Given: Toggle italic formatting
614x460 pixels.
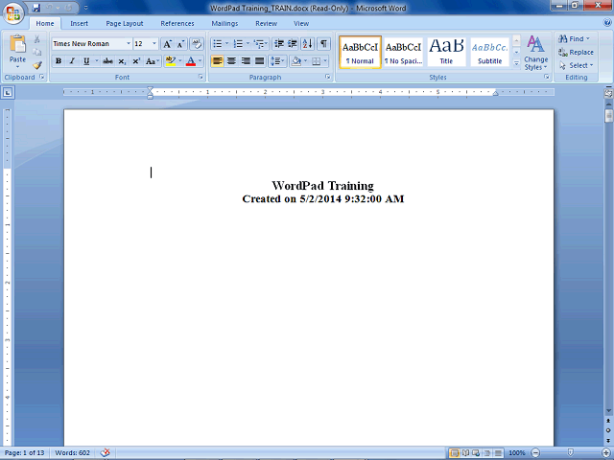Looking at the screenshot, I should [73, 61].
